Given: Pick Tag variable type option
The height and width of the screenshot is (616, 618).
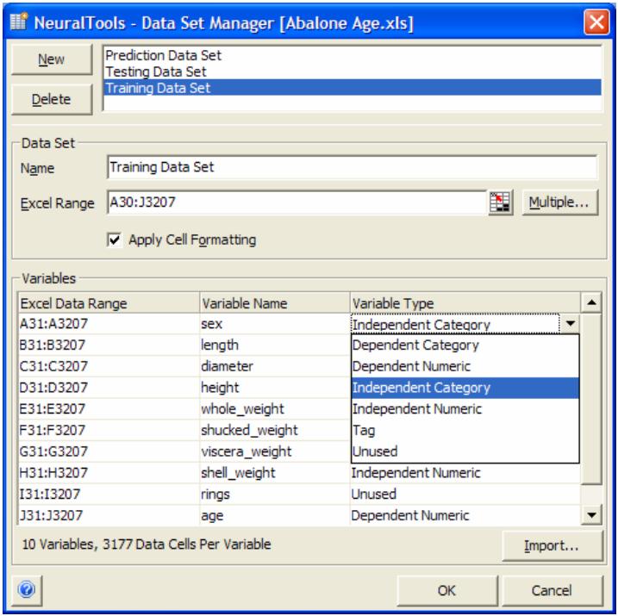Looking at the screenshot, I should 465,430.
